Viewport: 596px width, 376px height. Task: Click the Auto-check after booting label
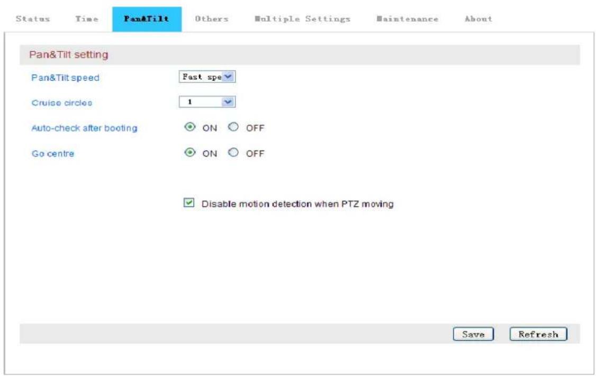tap(84, 128)
